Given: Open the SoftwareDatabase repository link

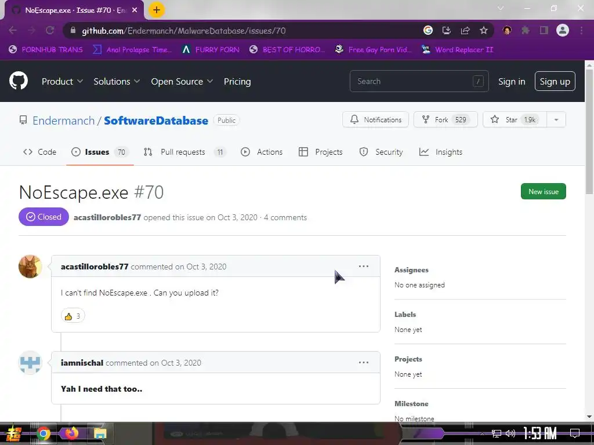Looking at the screenshot, I should pos(155,121).
